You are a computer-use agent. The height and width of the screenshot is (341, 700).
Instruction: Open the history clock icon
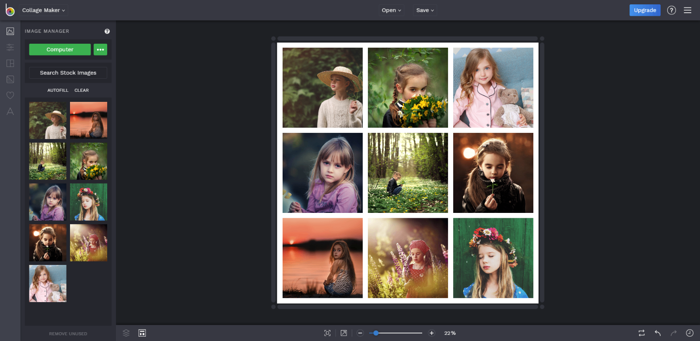(x=689, y=333)
